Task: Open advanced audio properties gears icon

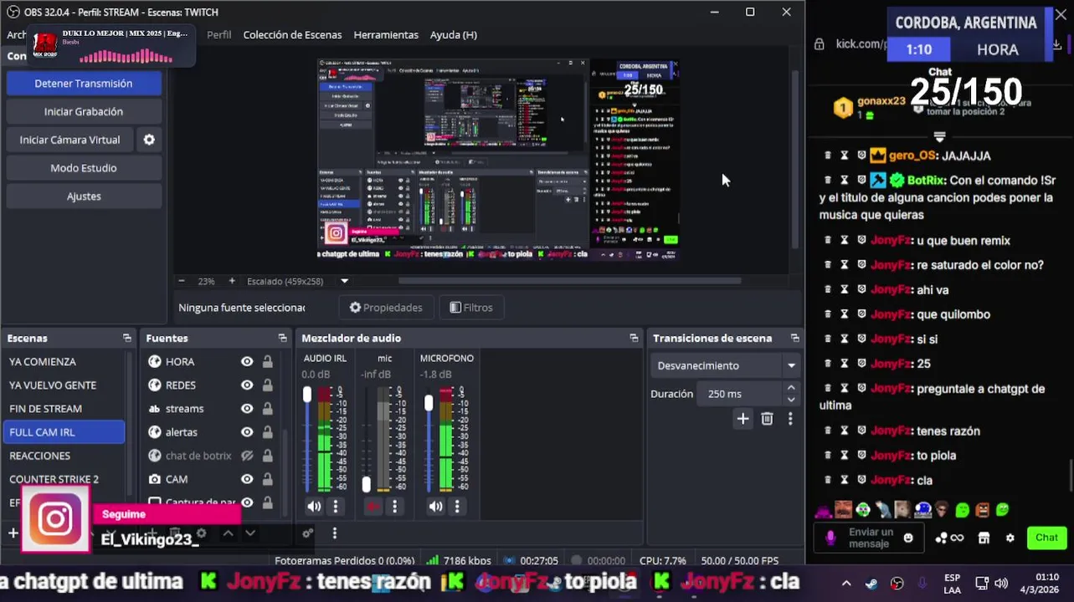Action: pyautogui.click(x=308, y=533)
